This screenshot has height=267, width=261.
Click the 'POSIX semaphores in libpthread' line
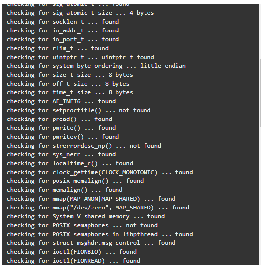pos(100,235)
